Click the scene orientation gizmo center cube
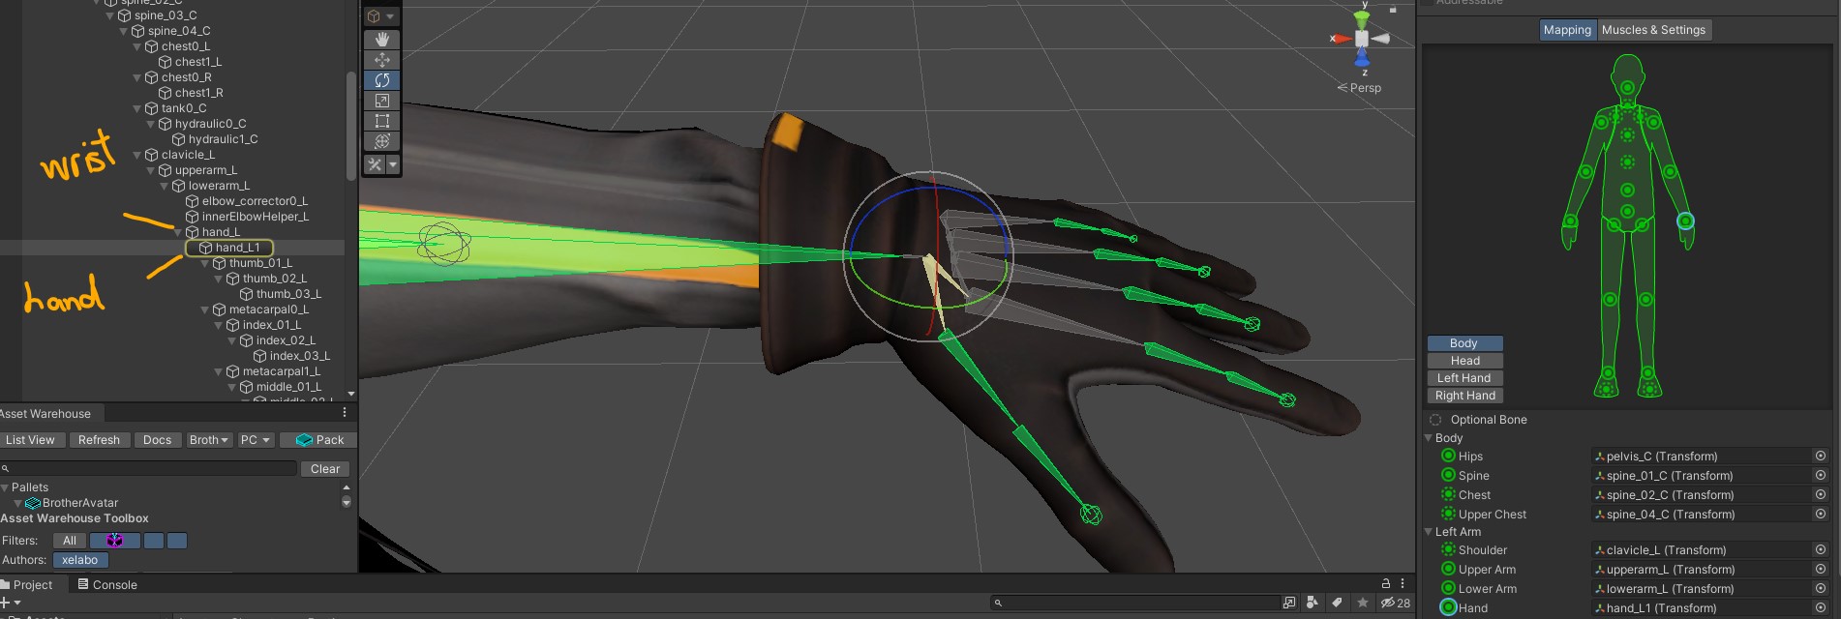Viewport: 1841px width, 619px height. point(1362,39)
